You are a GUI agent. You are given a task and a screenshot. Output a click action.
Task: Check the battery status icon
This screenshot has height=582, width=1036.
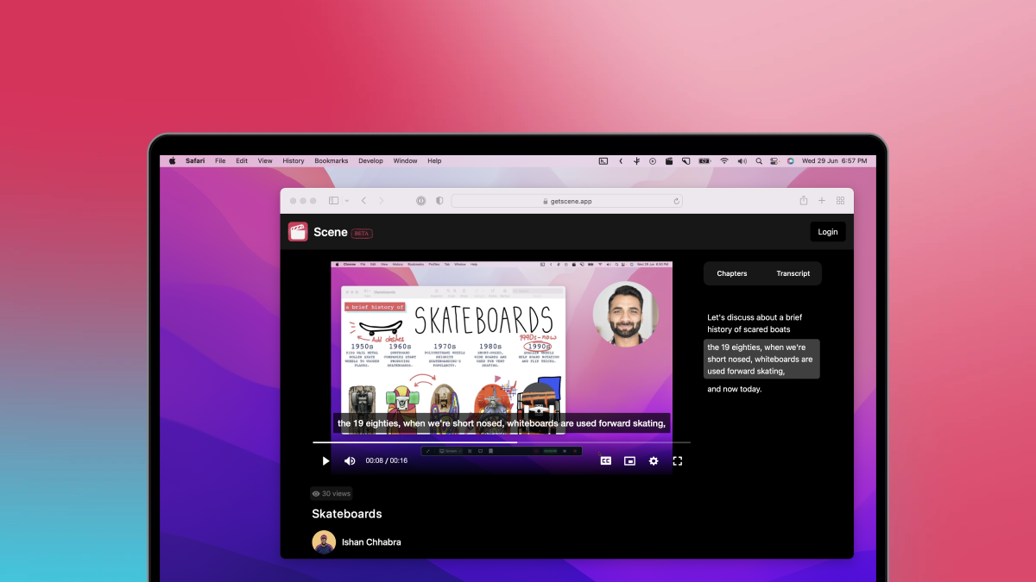click(704, 161)
